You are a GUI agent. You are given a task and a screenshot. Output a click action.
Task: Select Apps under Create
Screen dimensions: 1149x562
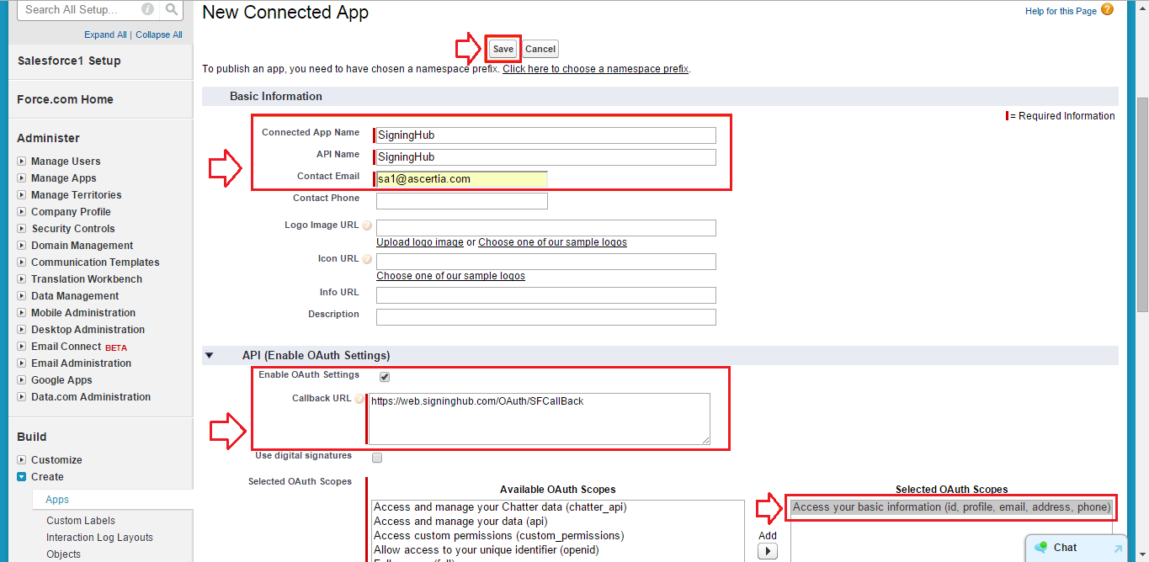pos(57,500)
